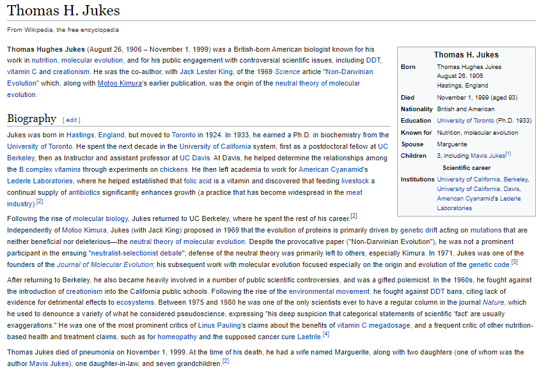Open American Cyanamid's Lederle Laboratories infobox link
Screen dimensions: 539x382
[x=479, y=203]
